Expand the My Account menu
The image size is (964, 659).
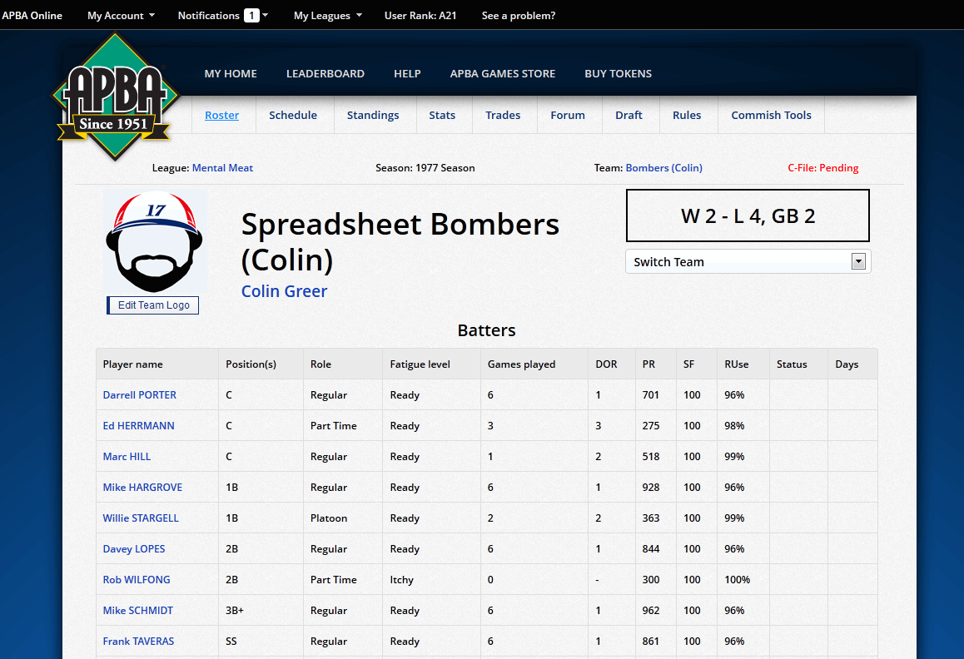pyautogui.click(x=121, y=16)
